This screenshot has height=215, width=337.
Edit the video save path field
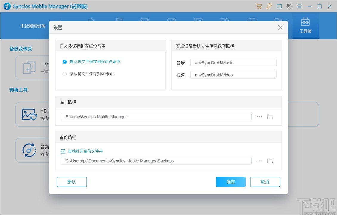[234, 75]
